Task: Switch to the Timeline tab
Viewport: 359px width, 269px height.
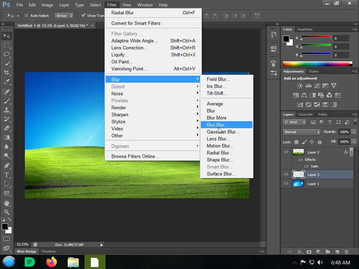Action: tap(48, 251)
